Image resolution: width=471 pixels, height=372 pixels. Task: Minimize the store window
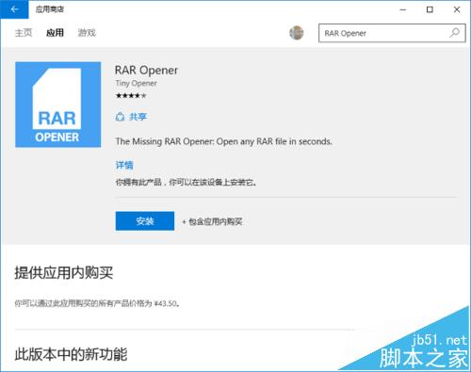pos(403,9)
